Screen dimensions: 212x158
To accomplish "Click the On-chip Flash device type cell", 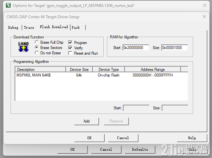I will 109,75.
